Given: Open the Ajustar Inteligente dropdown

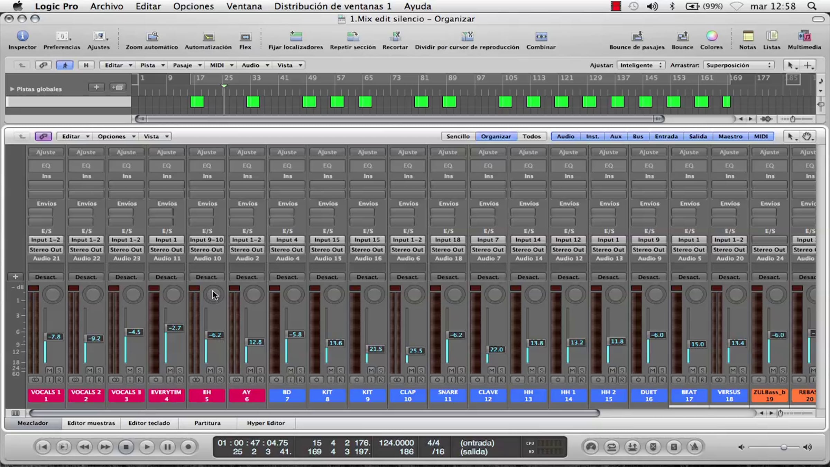Looking at the screenshot, I should [640, 65].
